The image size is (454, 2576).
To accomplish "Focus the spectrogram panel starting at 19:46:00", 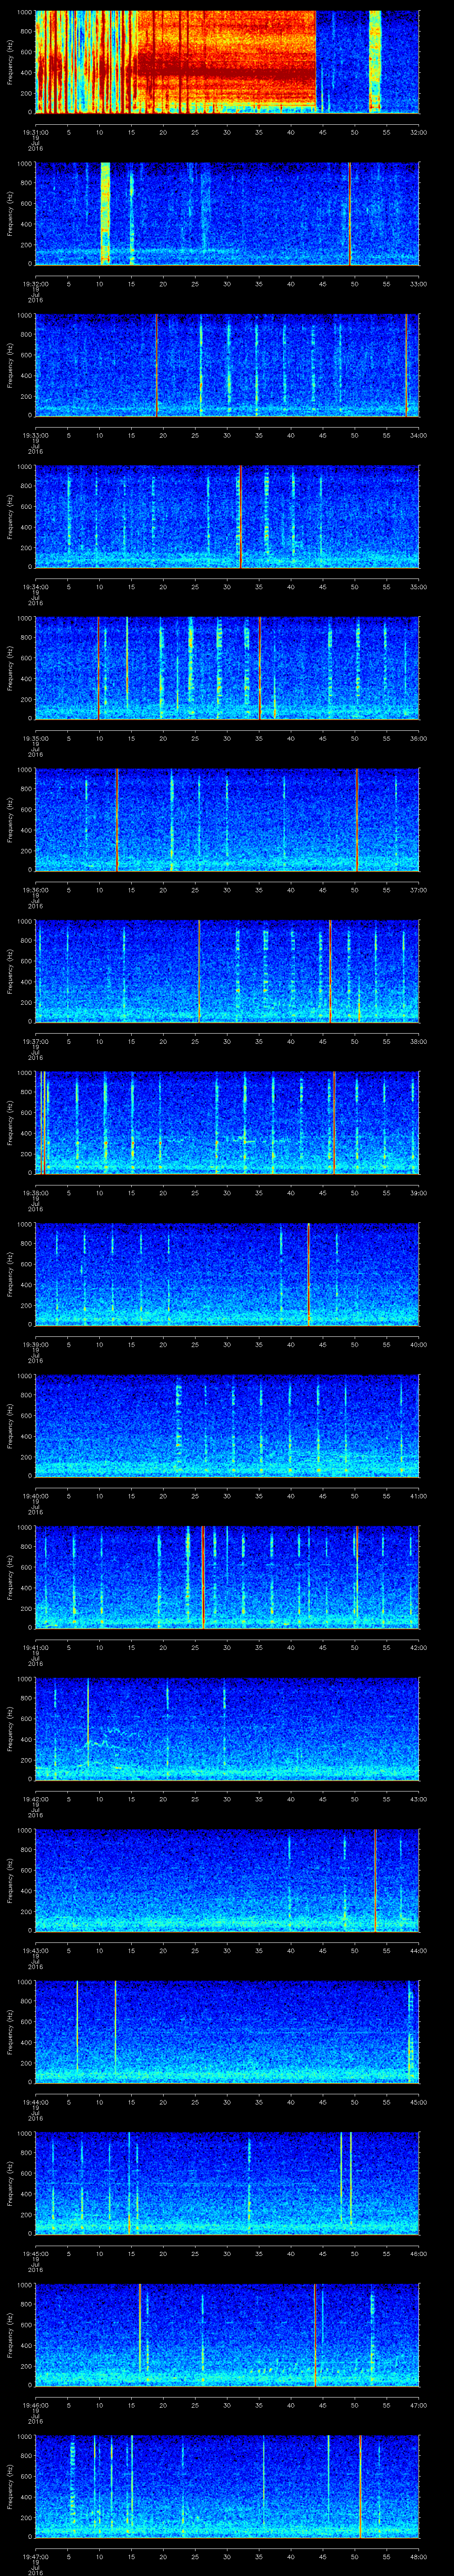I will click(227, 2334).
